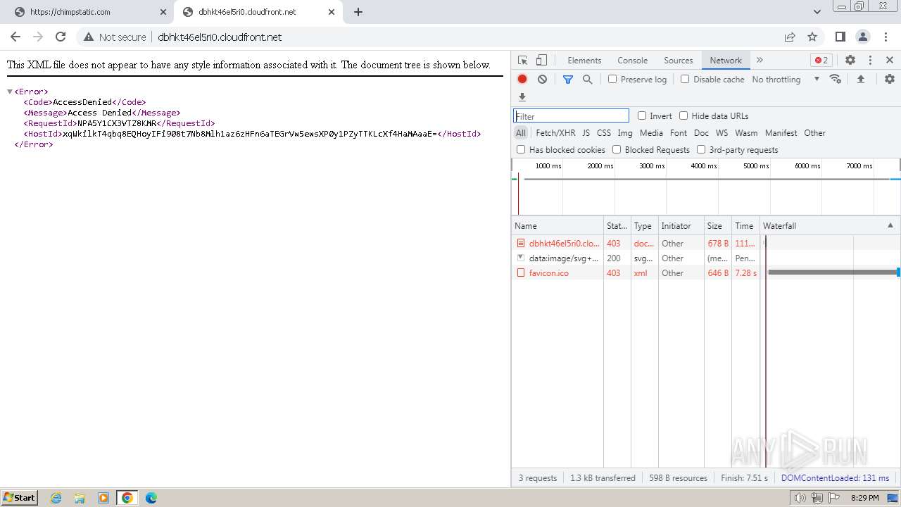Click the Not secure warning icon
This screenshot has width=901, height=507.
[x=89, y=37]
